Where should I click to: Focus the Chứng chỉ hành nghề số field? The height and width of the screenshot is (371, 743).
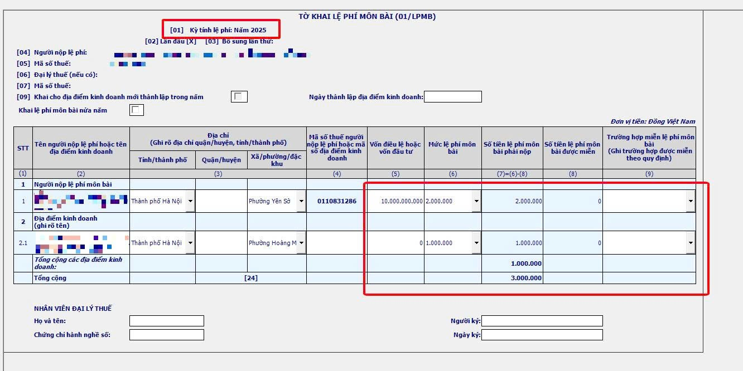(x=166, y=335)
